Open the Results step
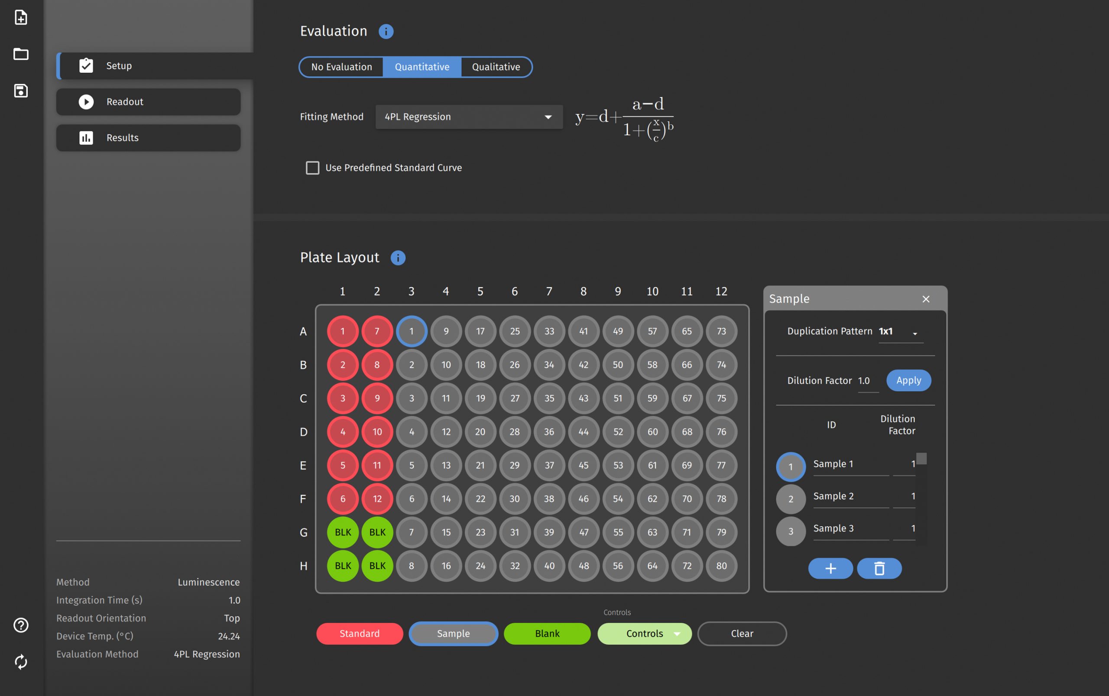Screen dimensions: 1109x696 pyautogui.click(x=148, y=138)
